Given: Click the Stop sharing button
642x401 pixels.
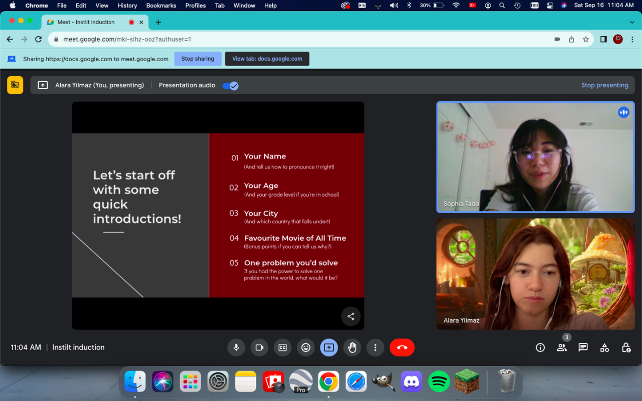Looking at the screenshot, I should tap(198, 59).
